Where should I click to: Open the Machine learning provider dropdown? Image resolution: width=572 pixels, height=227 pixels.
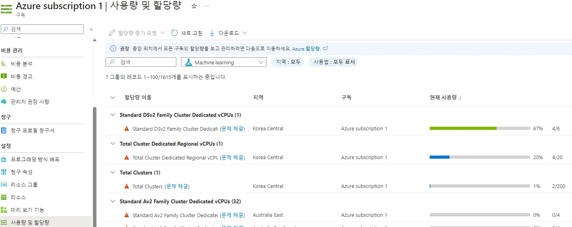pos(224,62)
